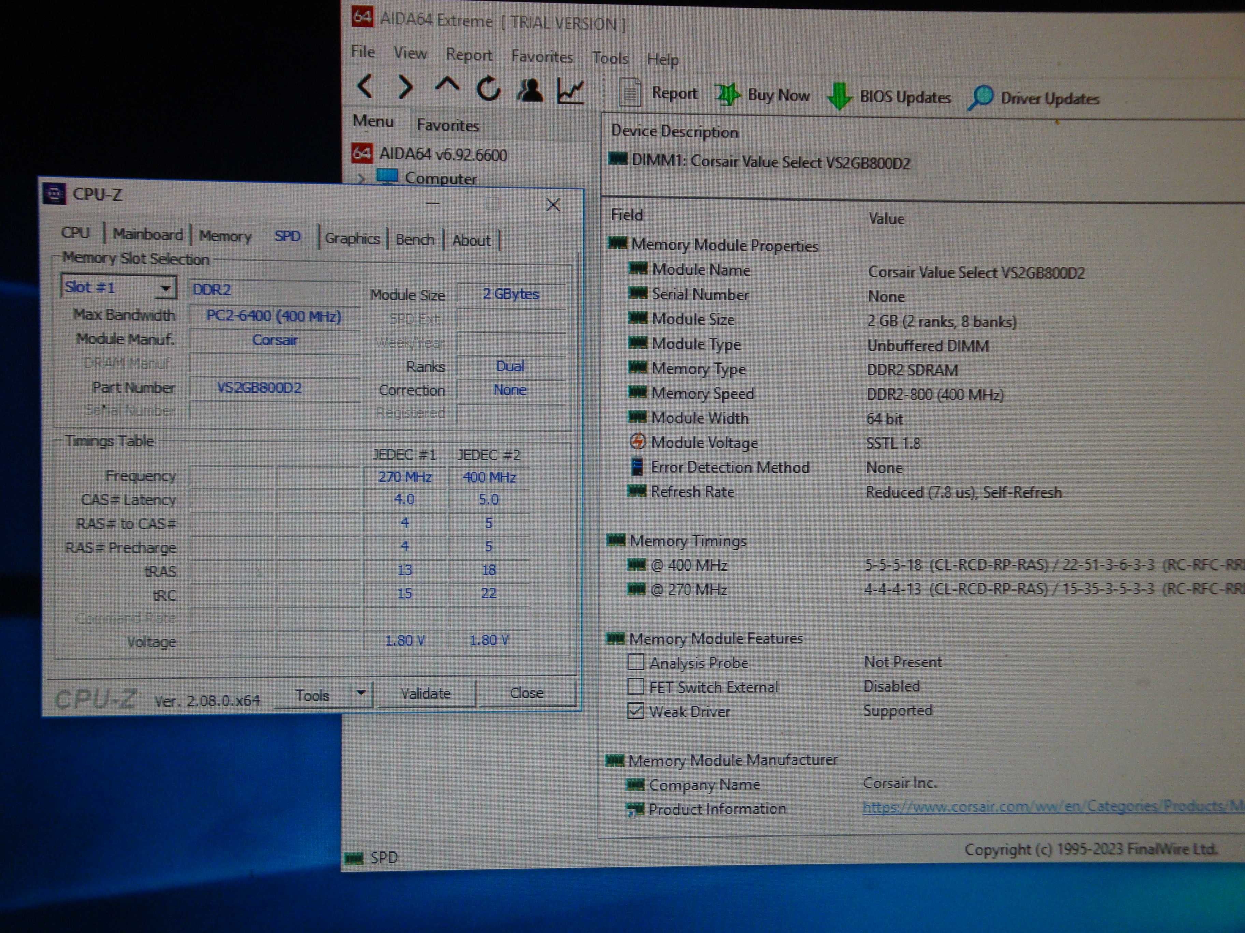Screen dimensions: 1245x933
Task: Open the CPU-Z Tools dropdown arrow
Action: click(x=362, y=693)
